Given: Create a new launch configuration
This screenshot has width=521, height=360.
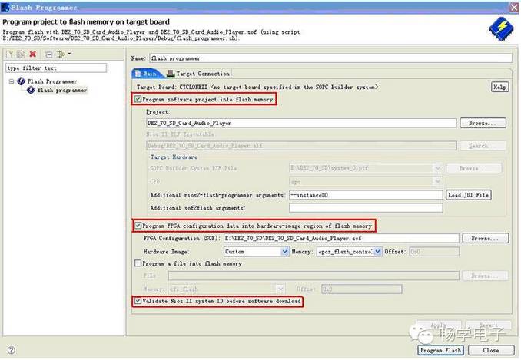Looking at the screenshot, I should pyautogui.click(x=10, y=54).
